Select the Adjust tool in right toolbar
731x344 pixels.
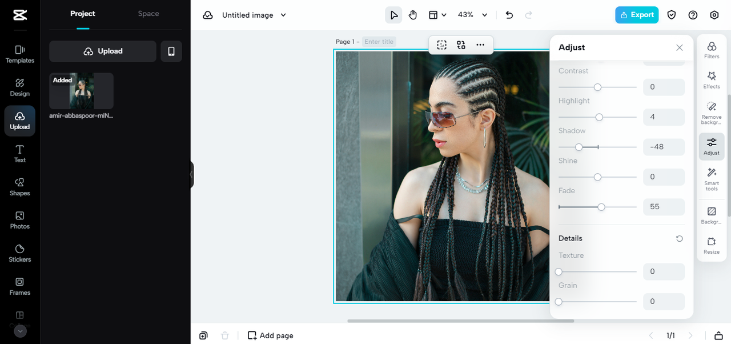coord(712,146)
